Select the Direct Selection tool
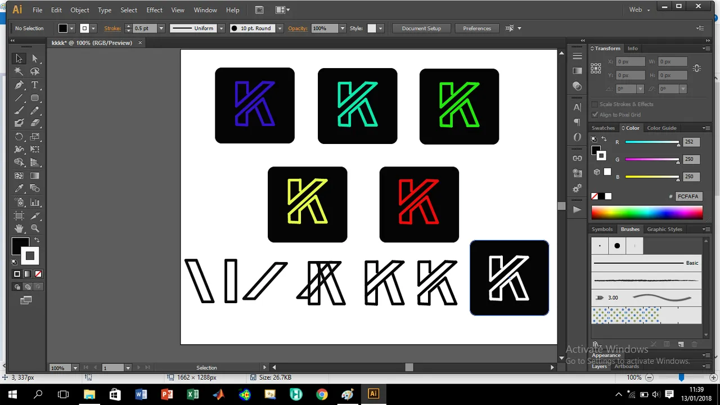Image resolution: width=720 pixels, height=405 pixels. (35, 58)
